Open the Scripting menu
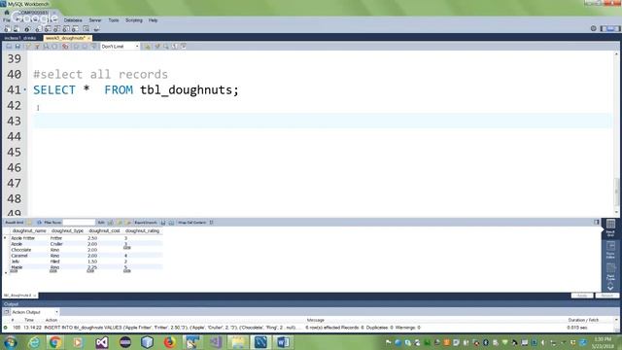This screenshot has width=622, height=350. pyautogui.click(x=134, y=20)
